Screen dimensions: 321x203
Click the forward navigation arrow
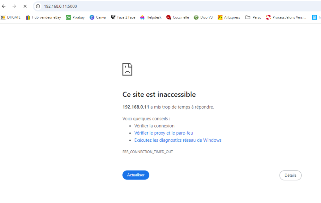(14, 6)
